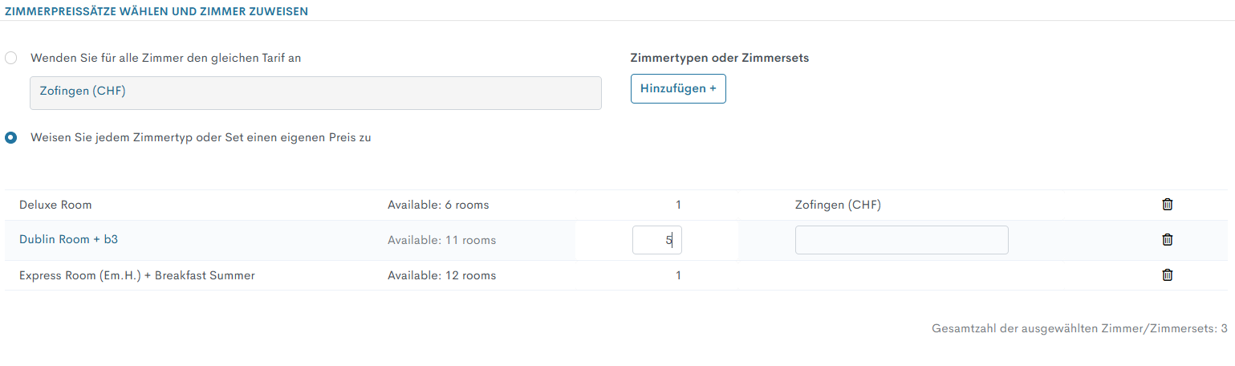Click 'Available: 6 rooms' in Deluxe row
1235x366 pixels.
point(438,205)
